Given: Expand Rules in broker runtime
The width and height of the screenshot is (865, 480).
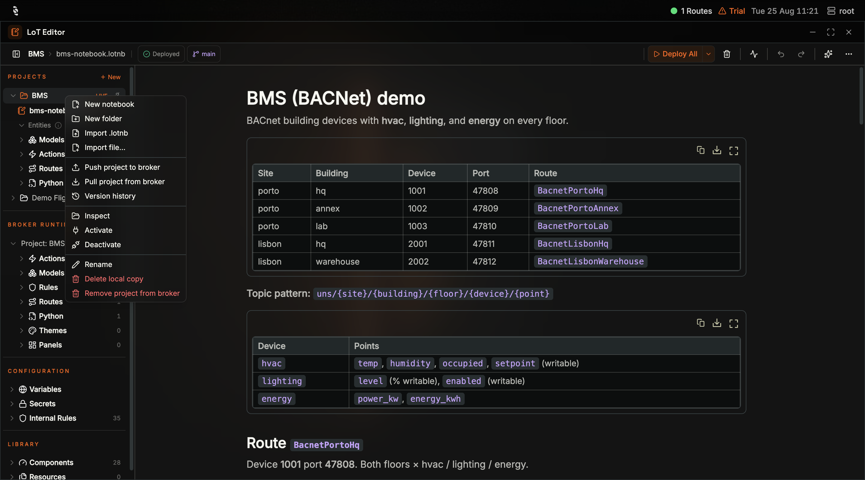Looking at the screenshot, I should coord(22,287).
